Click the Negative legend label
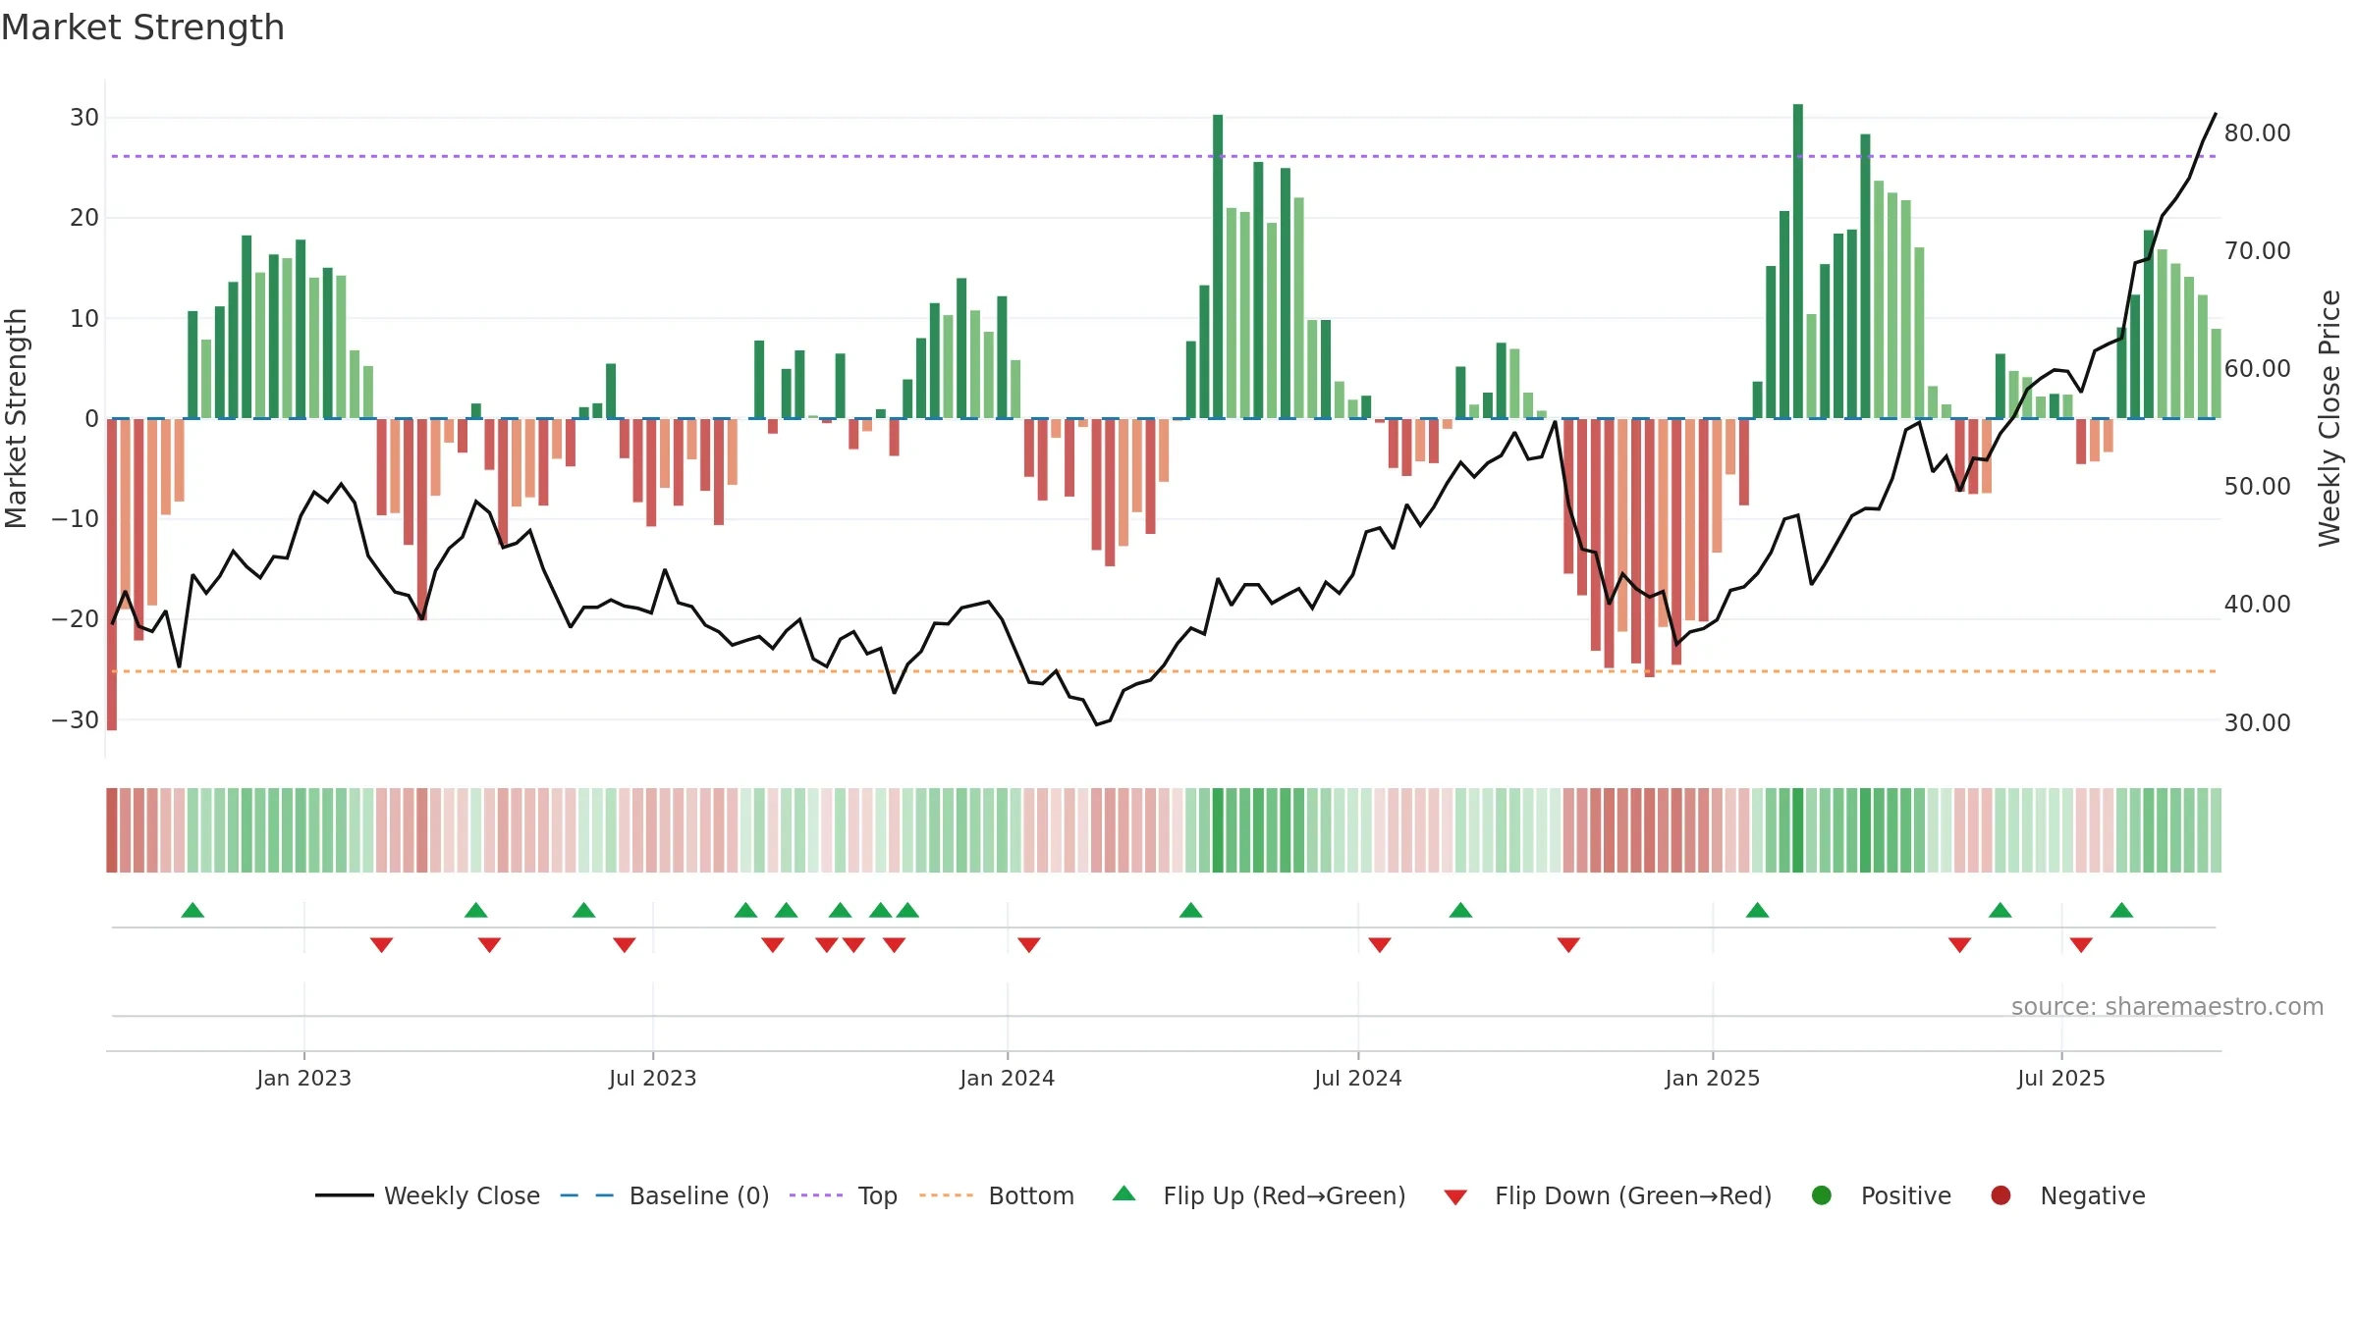The height and width of the screenshot is (1325, 2357). pyautogui.click(x=2092, y=1195)
